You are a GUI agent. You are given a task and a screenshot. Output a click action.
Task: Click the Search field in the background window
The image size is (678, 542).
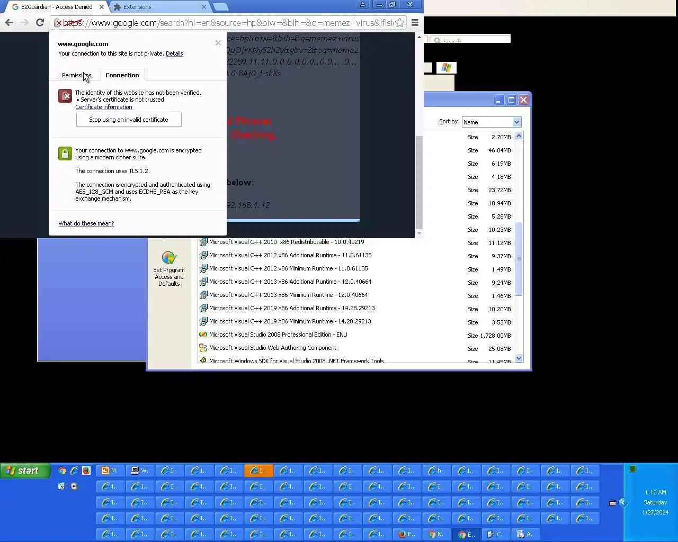pos(471,40)
